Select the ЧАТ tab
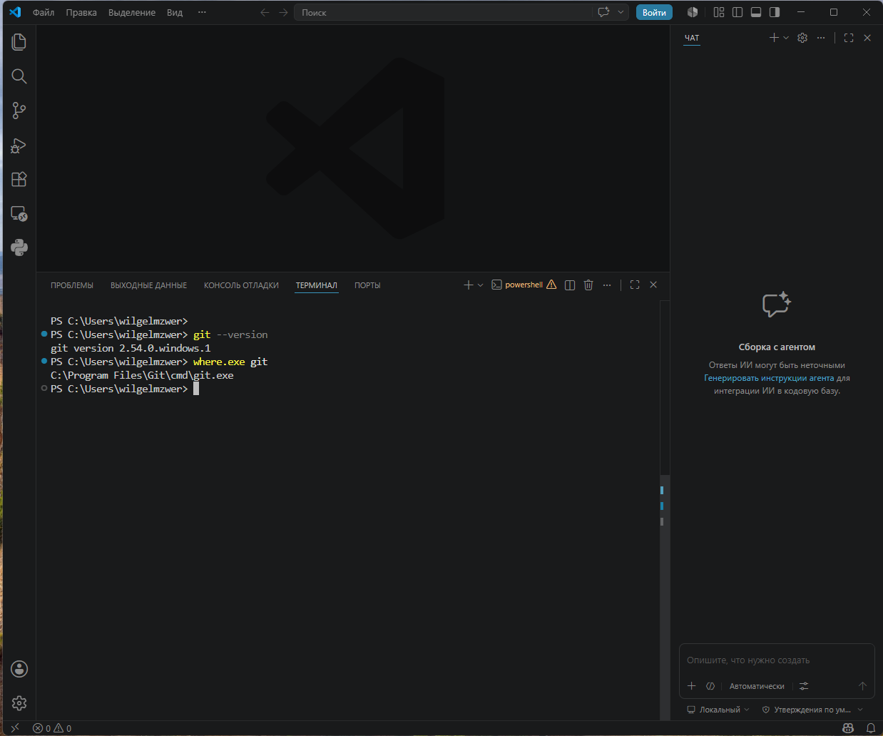 coord(692,38)
